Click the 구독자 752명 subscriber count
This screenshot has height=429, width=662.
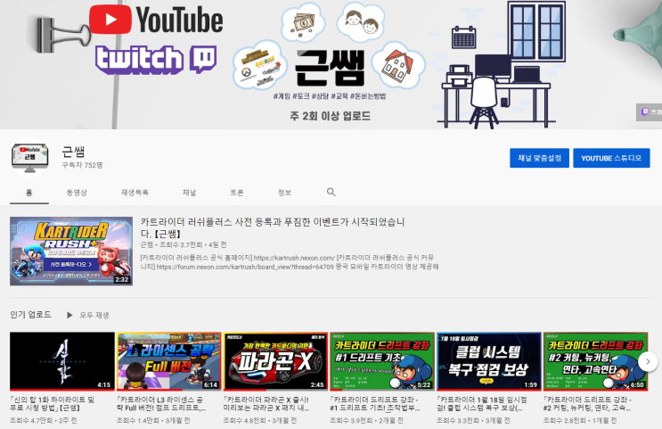coord(82,165)
